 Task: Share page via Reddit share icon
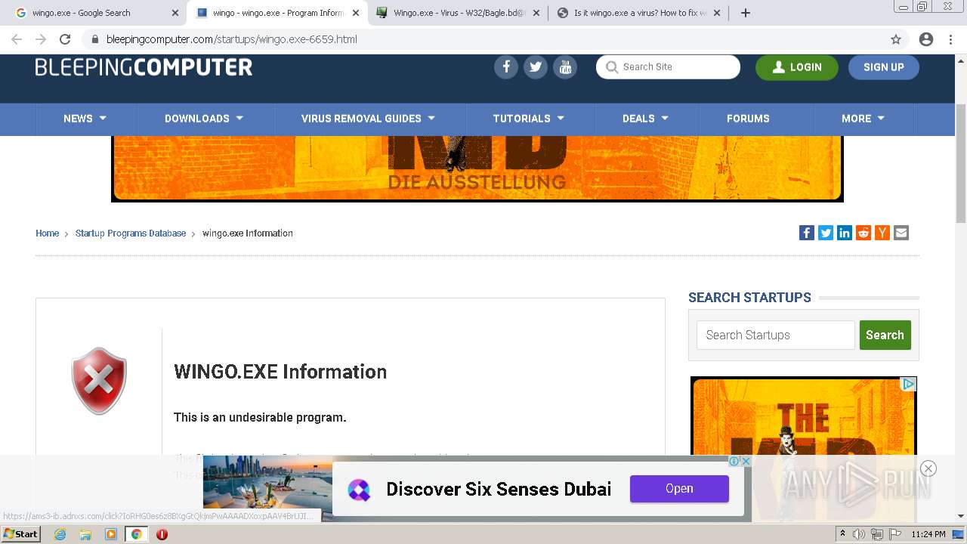864,233
